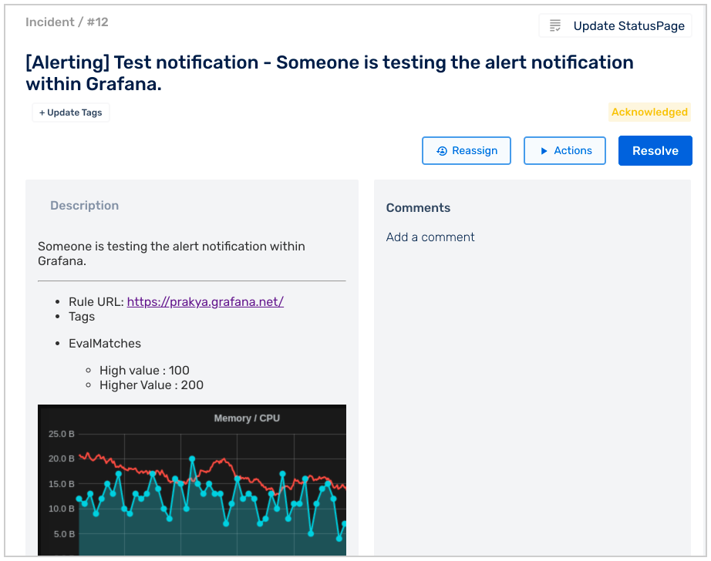Select Add a comment
Image resolution: width=711 pixels, height=561 pixels.
click(430, 237)
